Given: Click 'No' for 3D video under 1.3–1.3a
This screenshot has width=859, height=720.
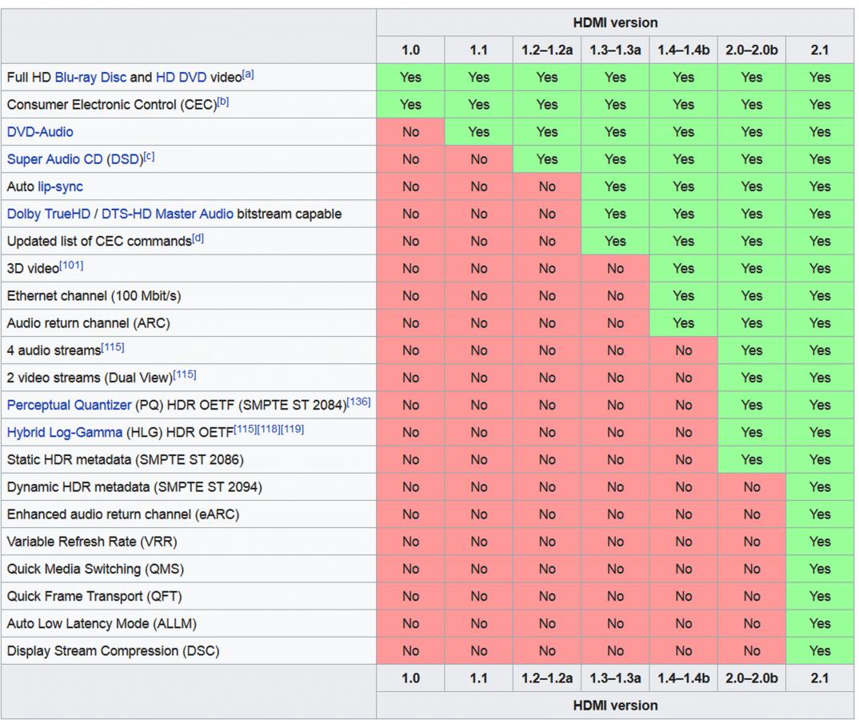Looking at the screenshot, I should [615, 269].
